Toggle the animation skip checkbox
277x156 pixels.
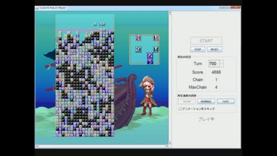coord(180,109)
